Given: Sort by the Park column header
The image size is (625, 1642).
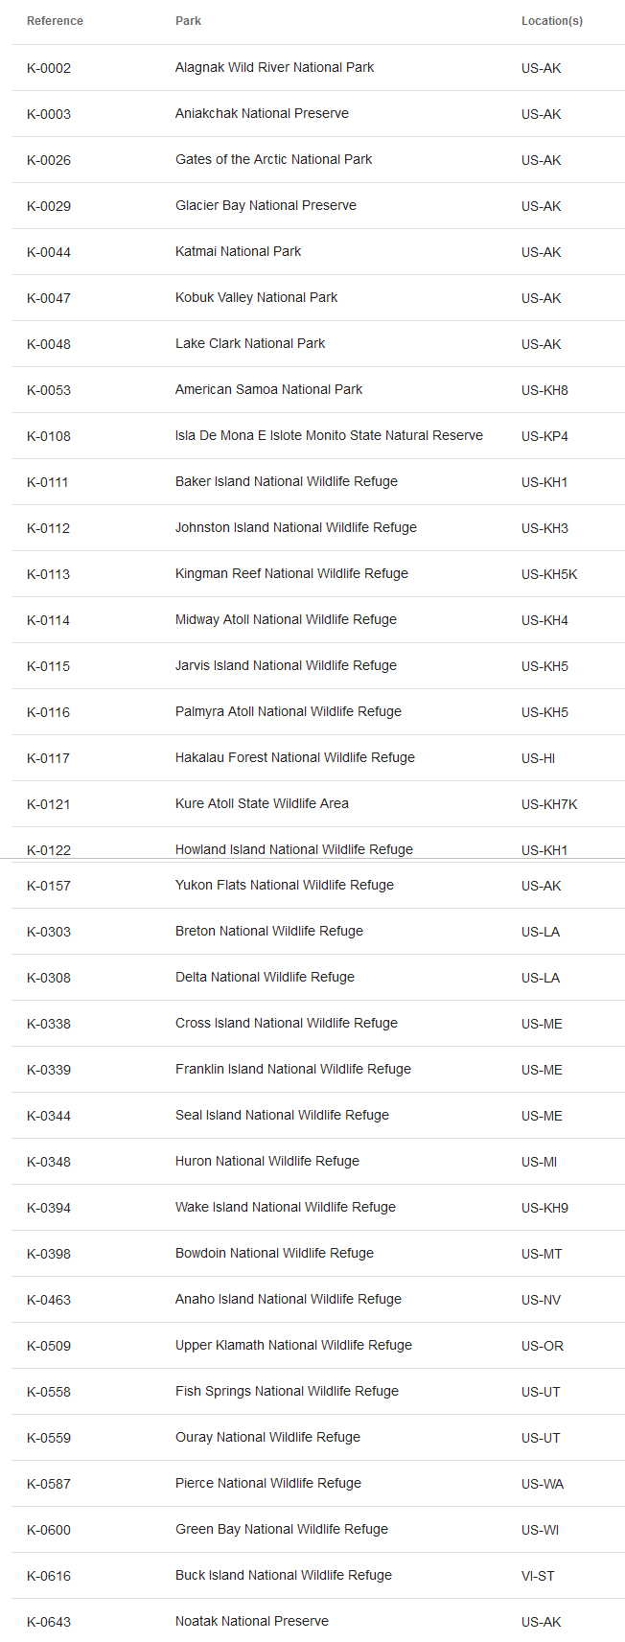Looking at the screenshot, I should coord(188,21).
